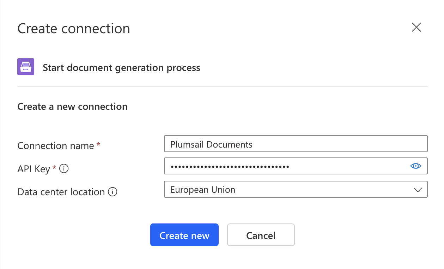The image size is (444, 269).
Task: Click the API Key label text
Action: pos(34,169)
